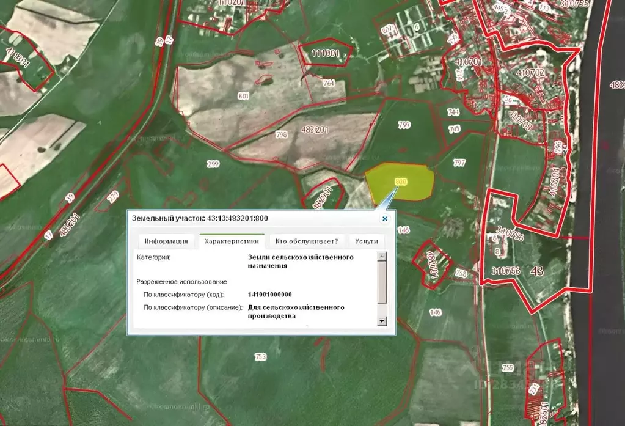The image size is (625, 426).
Task: Click cadastral block 410702 label
Action: tap(530, 72)
